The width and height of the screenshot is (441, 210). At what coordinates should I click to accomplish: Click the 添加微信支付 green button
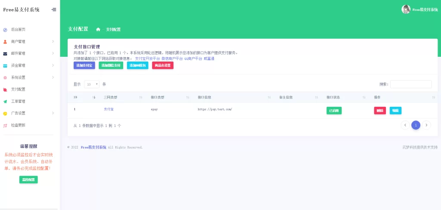(x=111, y=65)
